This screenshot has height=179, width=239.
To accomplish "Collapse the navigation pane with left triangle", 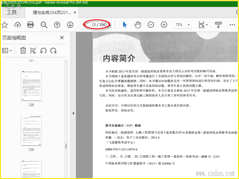I will pyautogui.click(x=73, y=113).
